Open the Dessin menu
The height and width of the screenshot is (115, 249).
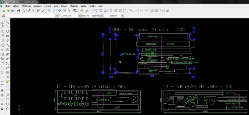pyautogui.click(x=64, y=6)
